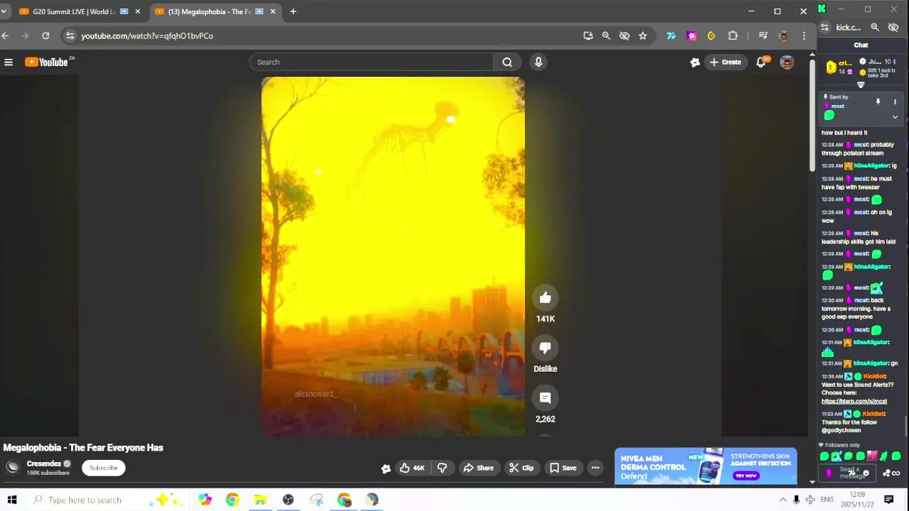
Task: Like the video with the 46K thumbs-up button
Action: tap(412, 468)
